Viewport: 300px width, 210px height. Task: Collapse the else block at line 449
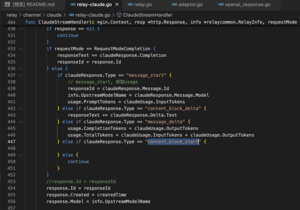21,155
